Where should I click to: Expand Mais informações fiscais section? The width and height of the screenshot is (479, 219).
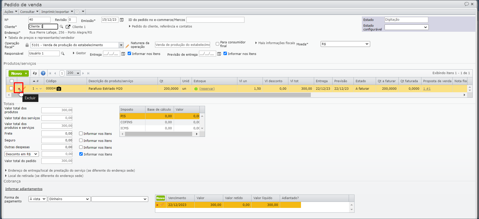click(x=275, y=43)
